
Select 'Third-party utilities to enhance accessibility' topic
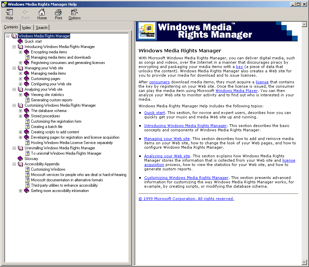click(64, 185)
